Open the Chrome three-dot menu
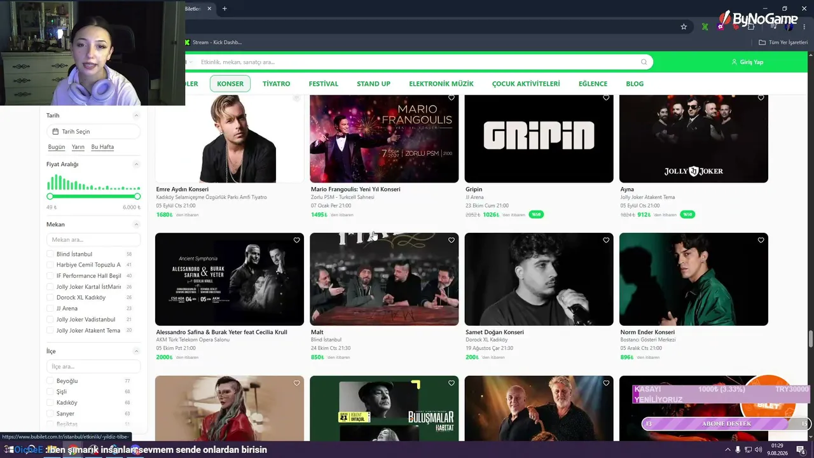The height and width of the screenshot is (458, 814). tap(805, 27)
